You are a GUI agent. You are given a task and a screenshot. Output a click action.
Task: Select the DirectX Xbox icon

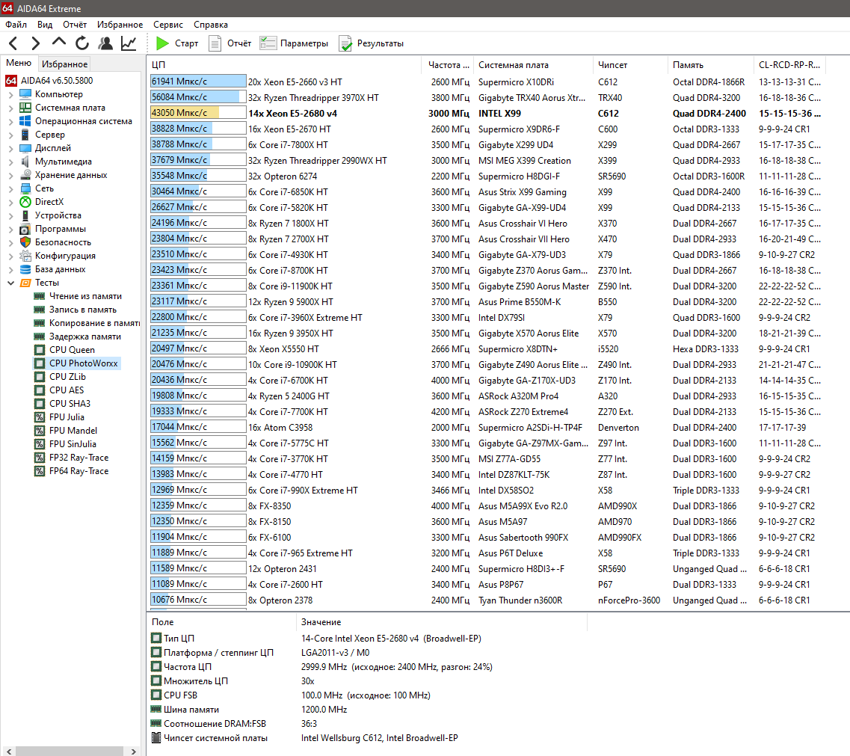tap(25, 202)
